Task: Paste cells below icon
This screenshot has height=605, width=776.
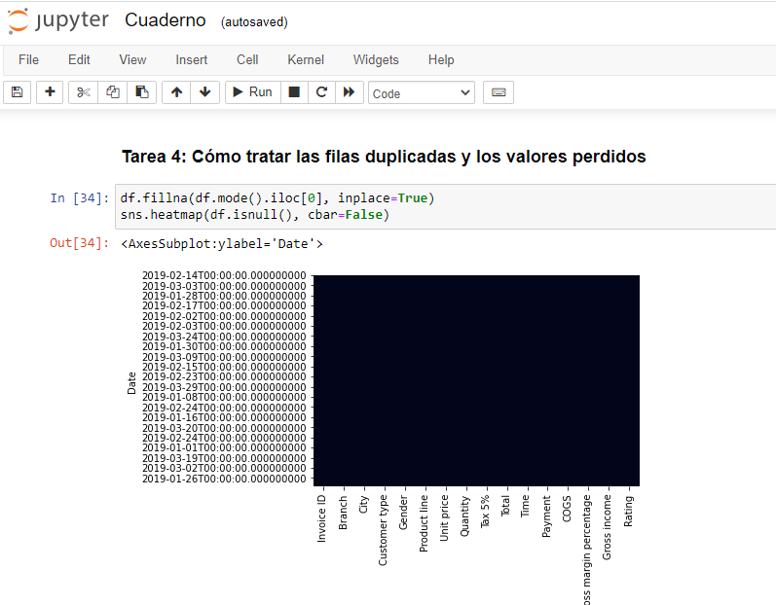Action: (x=141, y=92)
